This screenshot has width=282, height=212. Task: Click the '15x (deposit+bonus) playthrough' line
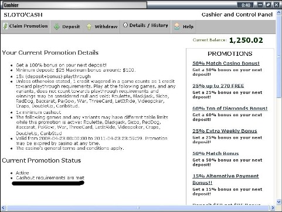(53, 76)
